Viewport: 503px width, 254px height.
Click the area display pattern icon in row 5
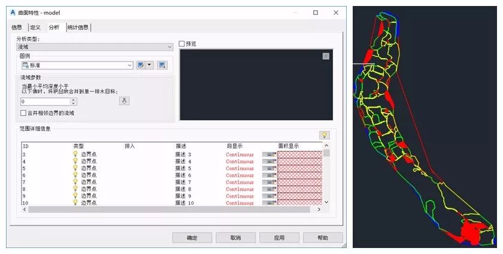coord(269,168)
